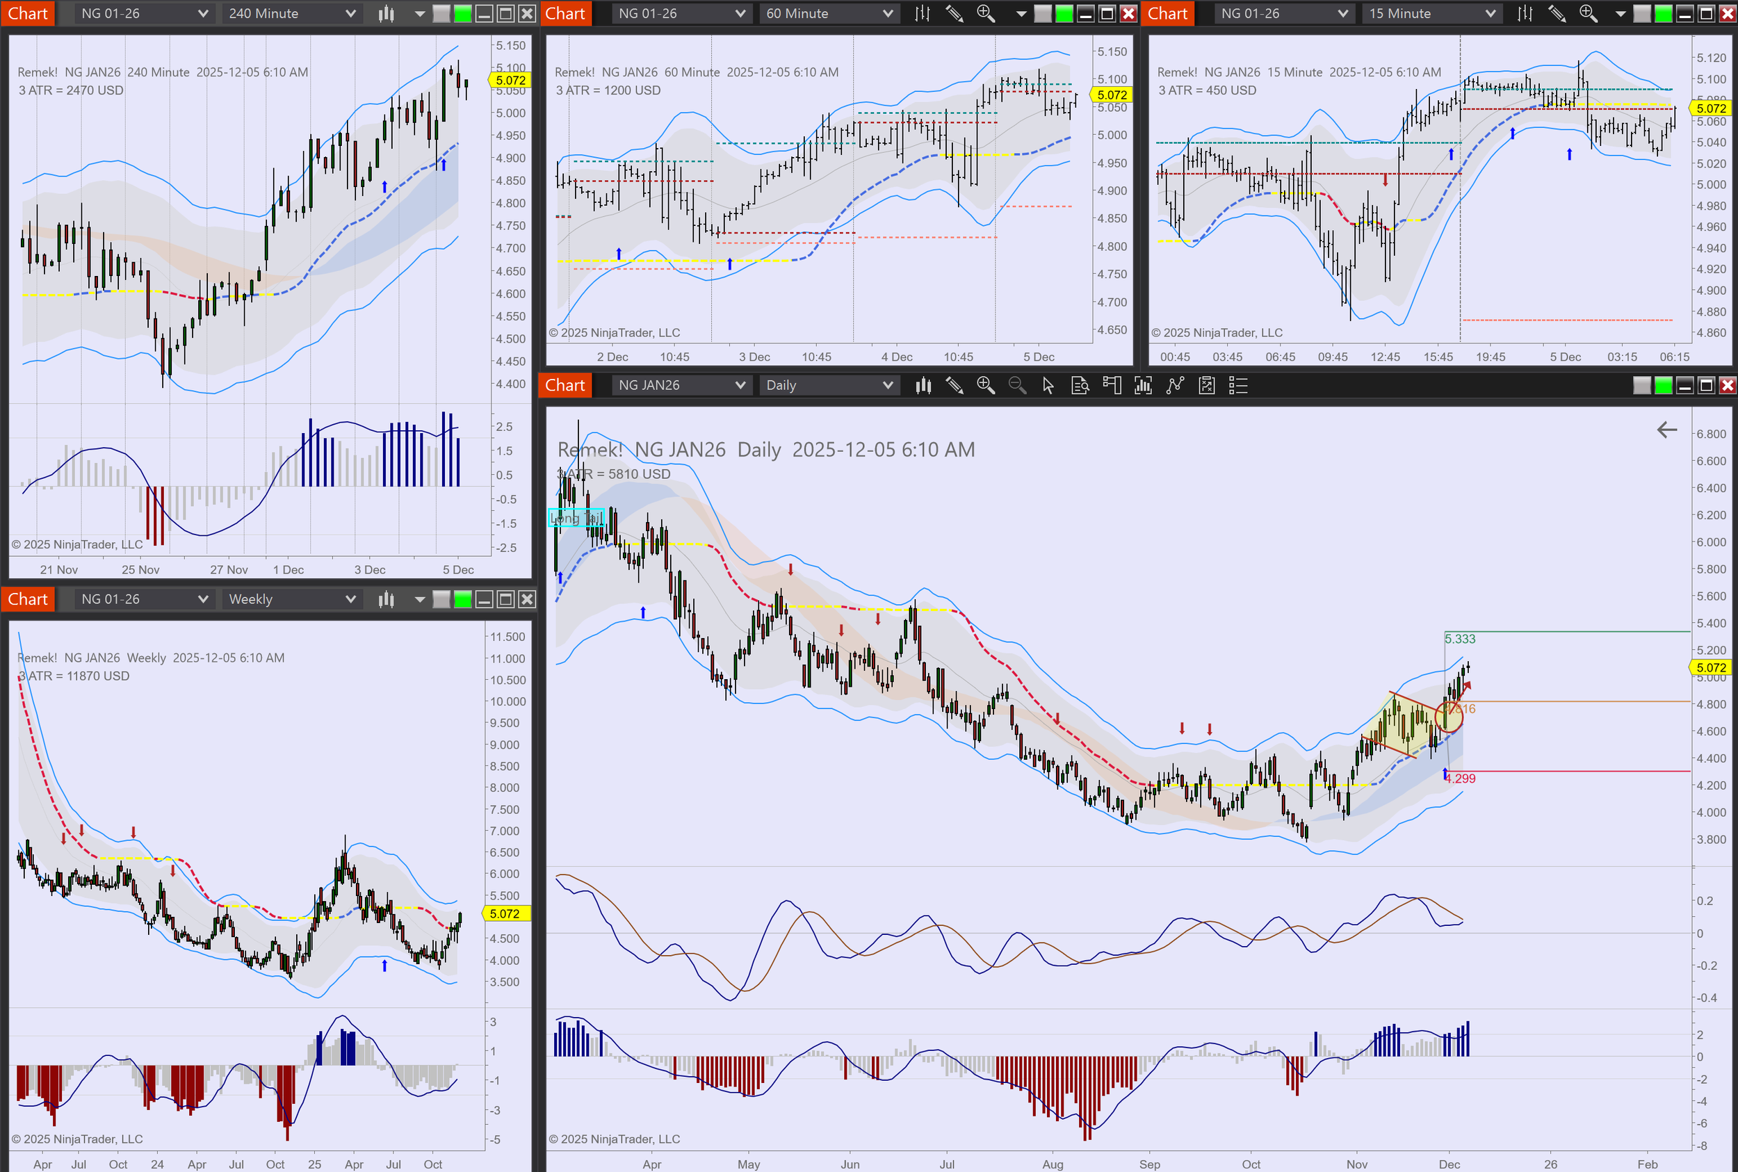The image size is (1738, 1172).
Task: Open Indicators icon in Daily chart toolbar
Action: coord(1143,386)
